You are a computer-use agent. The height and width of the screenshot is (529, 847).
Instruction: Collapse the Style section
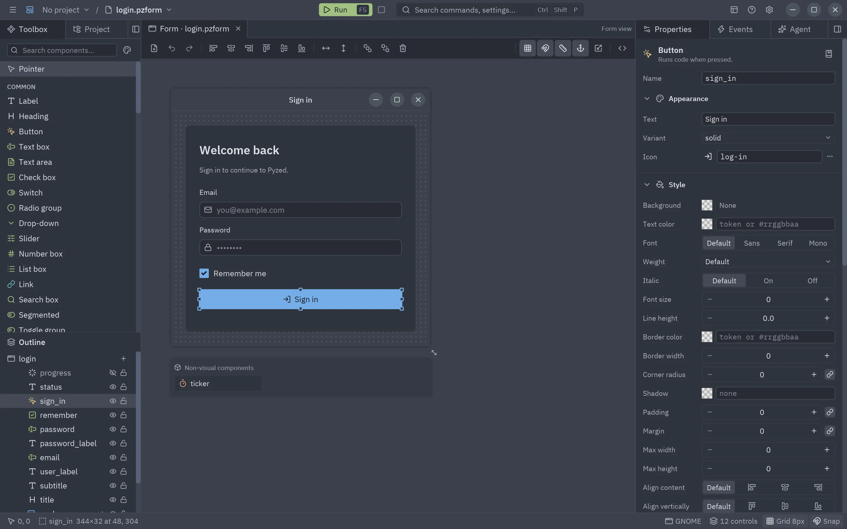point(647,185)
